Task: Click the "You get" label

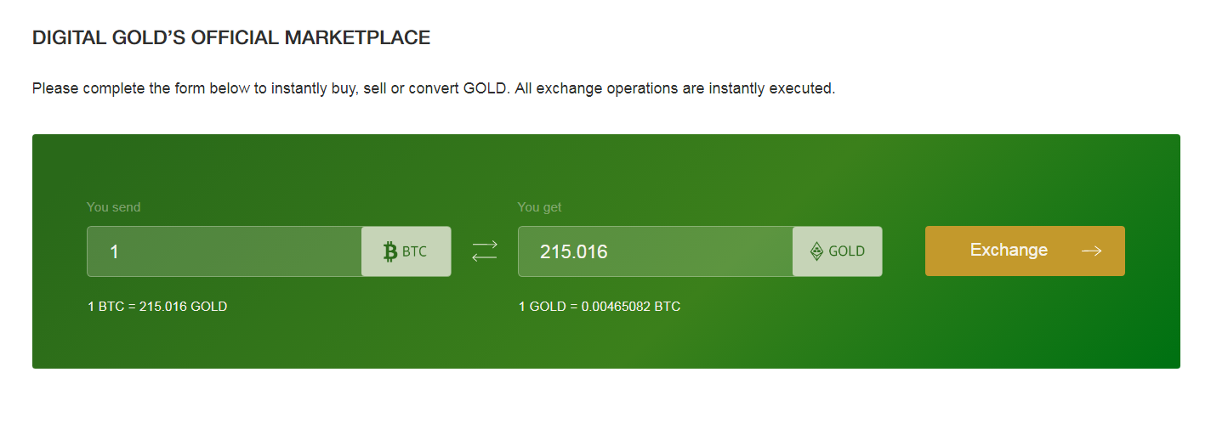Action: pyautogui.click(x=540, y=207)
